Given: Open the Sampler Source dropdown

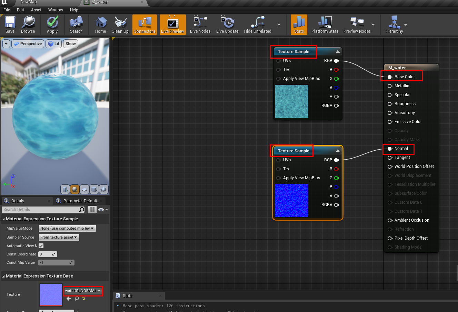Looking at the screenshot, I should [59, 237].
